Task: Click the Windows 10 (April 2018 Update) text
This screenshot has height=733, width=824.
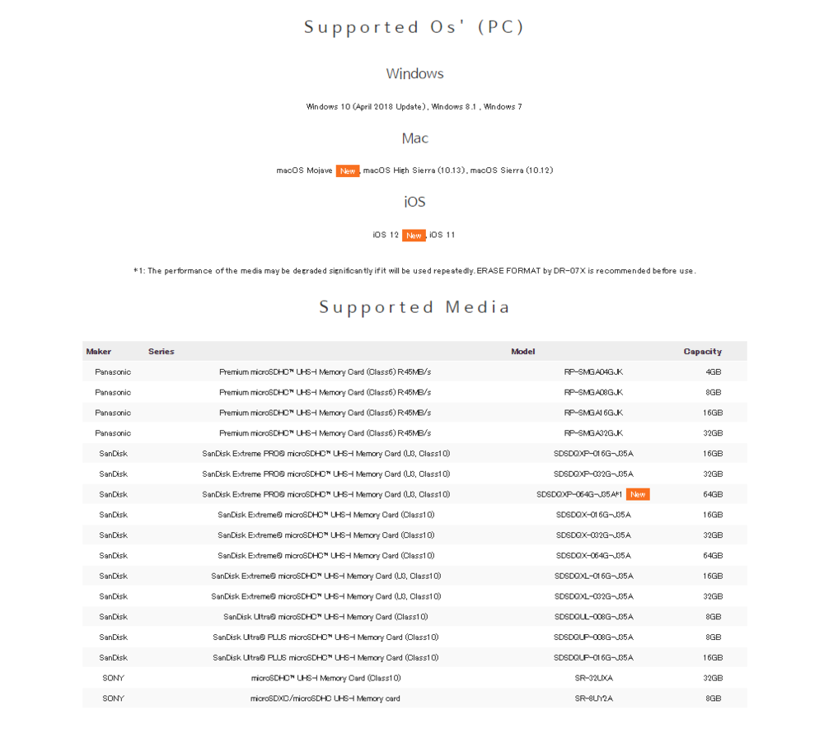Action: [366, 107]
